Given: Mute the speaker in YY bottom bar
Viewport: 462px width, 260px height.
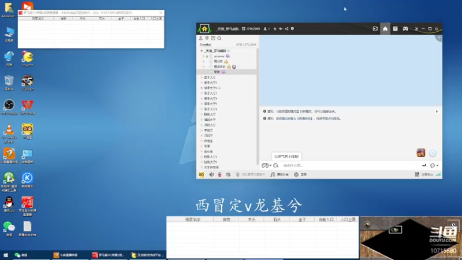Looking at the screenshot, I should coord(211,174).
